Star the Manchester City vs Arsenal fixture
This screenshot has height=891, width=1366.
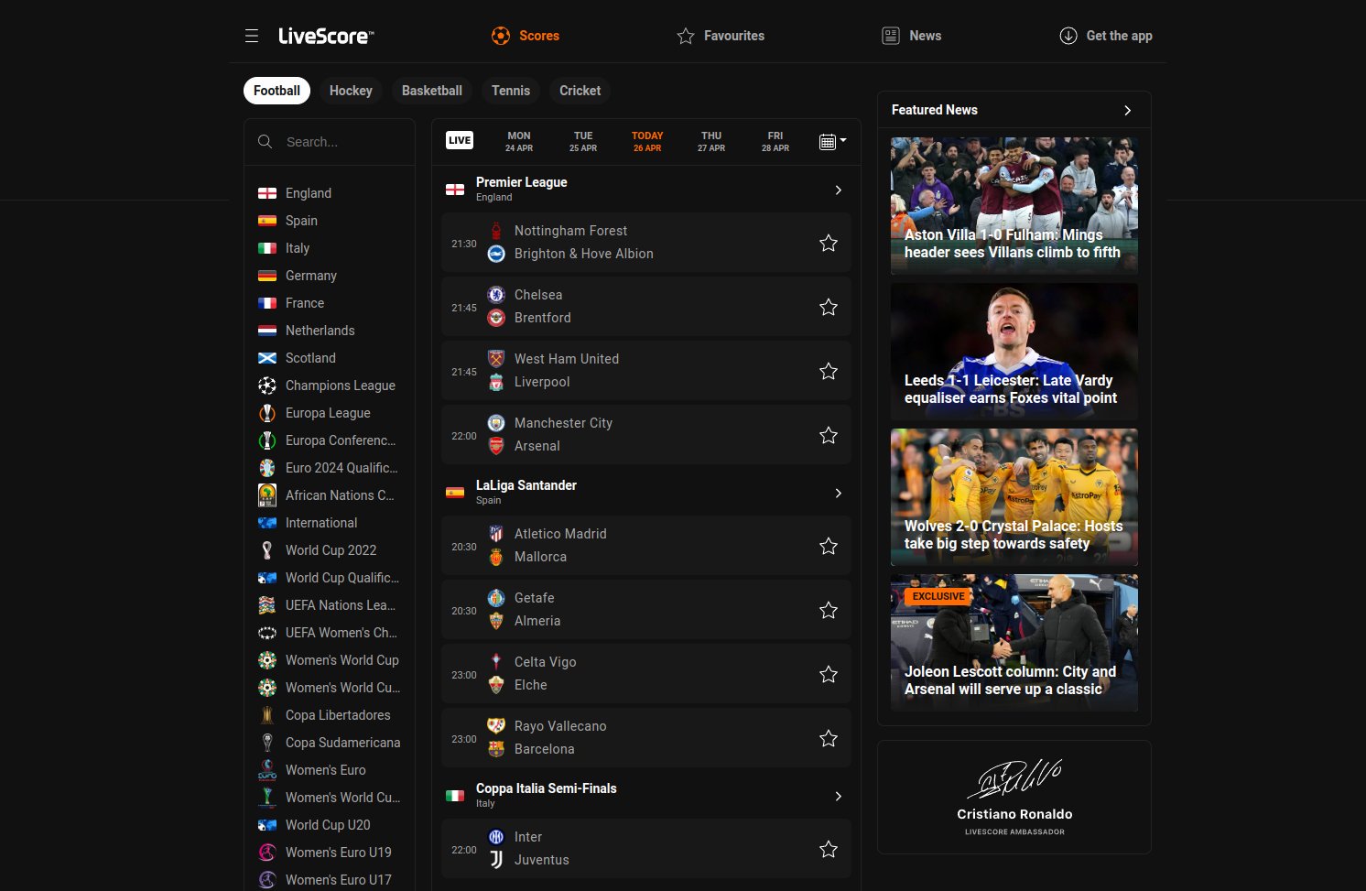[x=828, y=435]
